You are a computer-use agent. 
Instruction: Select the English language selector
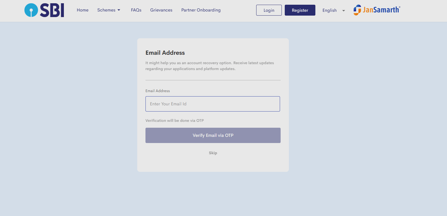pyautogui.click(x=330, y=10)
